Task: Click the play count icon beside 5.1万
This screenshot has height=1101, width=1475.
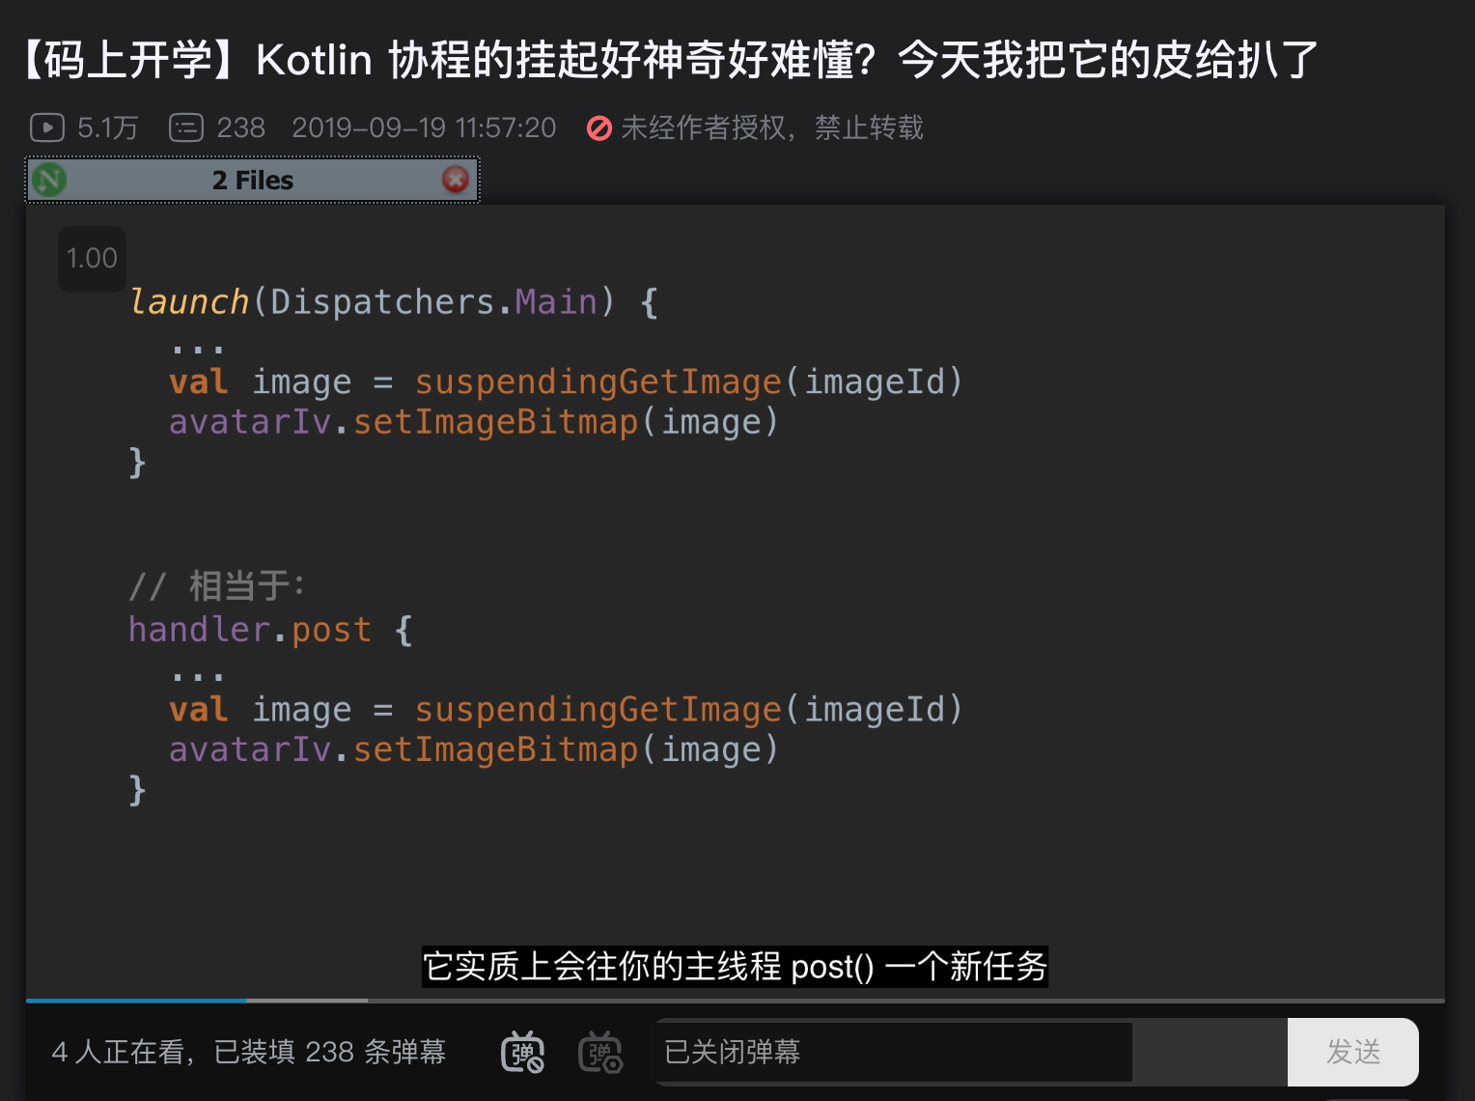Action: [46, 127]
